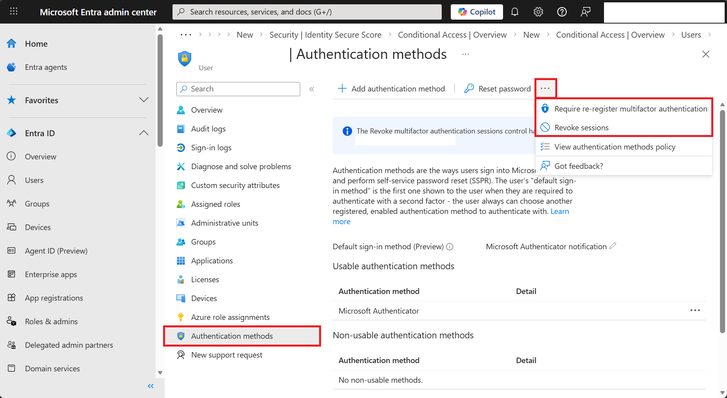Expand the breadcrumb ellipsis
This screenshot has width=727, height=398.
pos(185,35)
